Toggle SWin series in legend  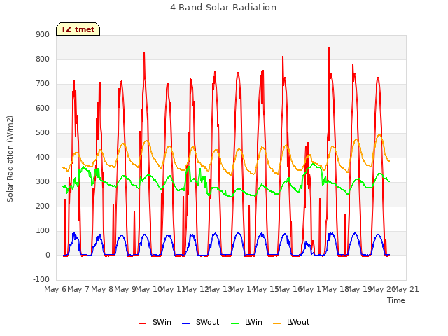coord(155,322)
